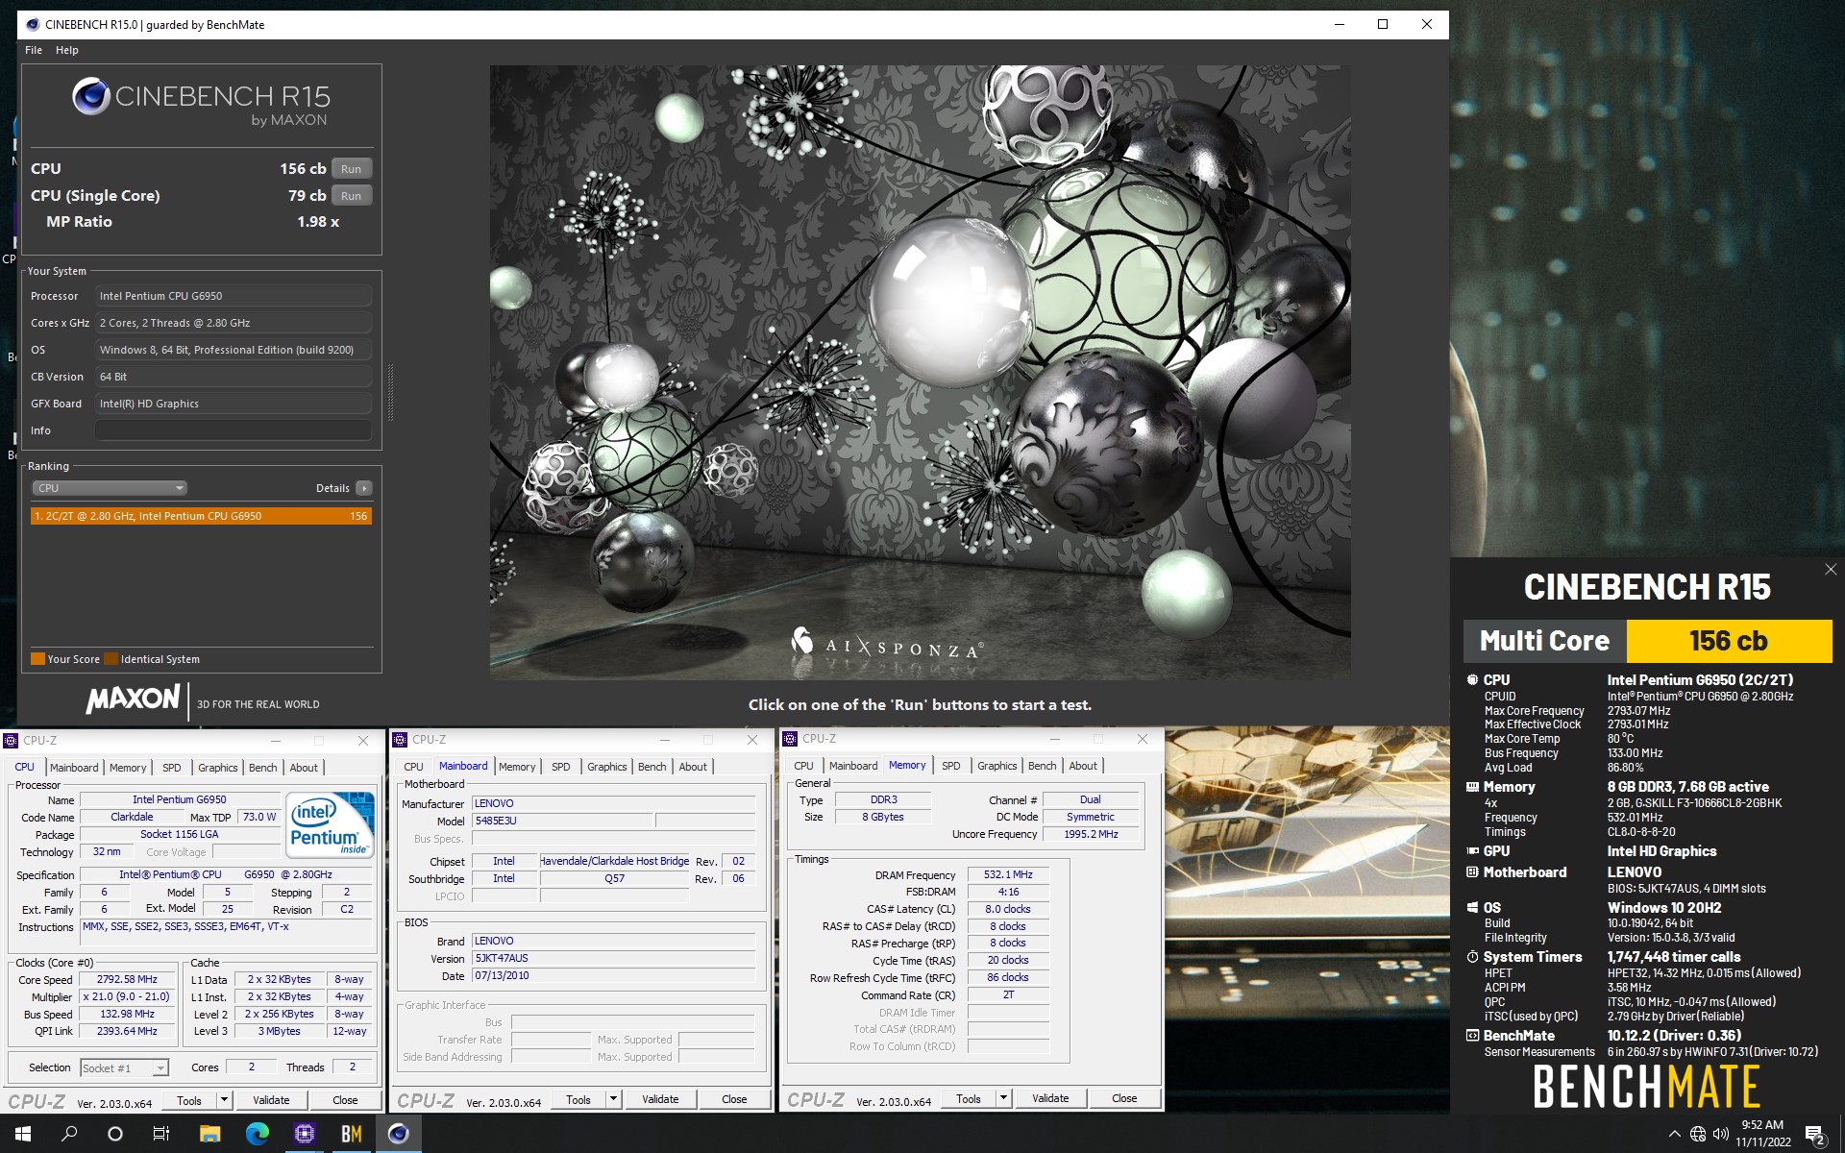This screenshot has height=1153, width=1845.
Task: Click the BenchMate GPU section icon
Action: (1472, 850)
